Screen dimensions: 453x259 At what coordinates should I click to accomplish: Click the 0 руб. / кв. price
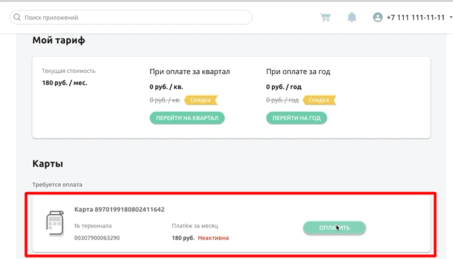point(166,86)
